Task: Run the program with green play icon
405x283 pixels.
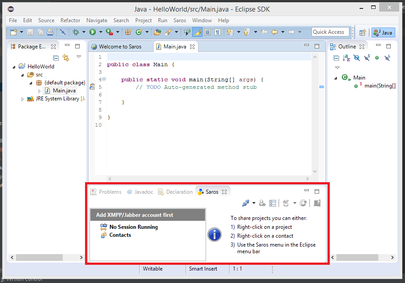Action: (x=93, y=32)
